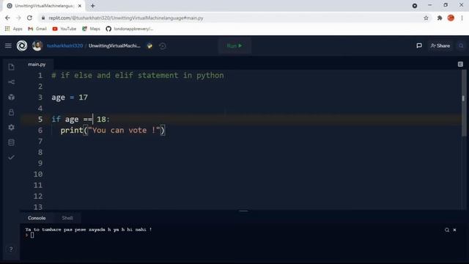Open the Packages cube sidebar icon
The image size is (469, 264).
(12, 97)
